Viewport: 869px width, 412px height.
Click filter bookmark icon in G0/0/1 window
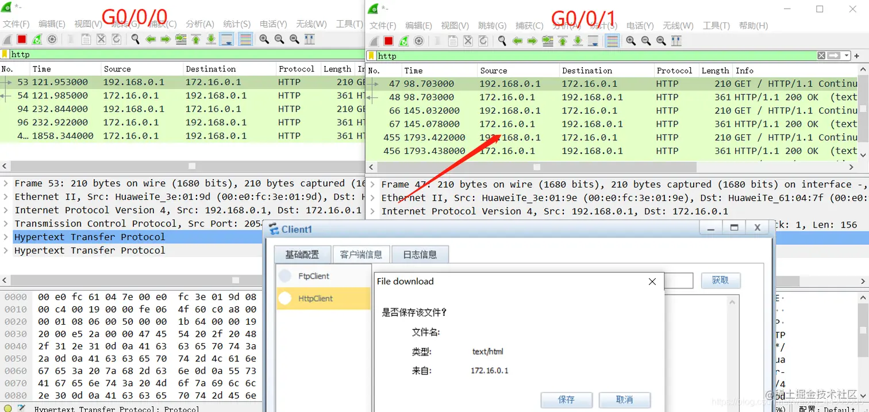point(372,56)
